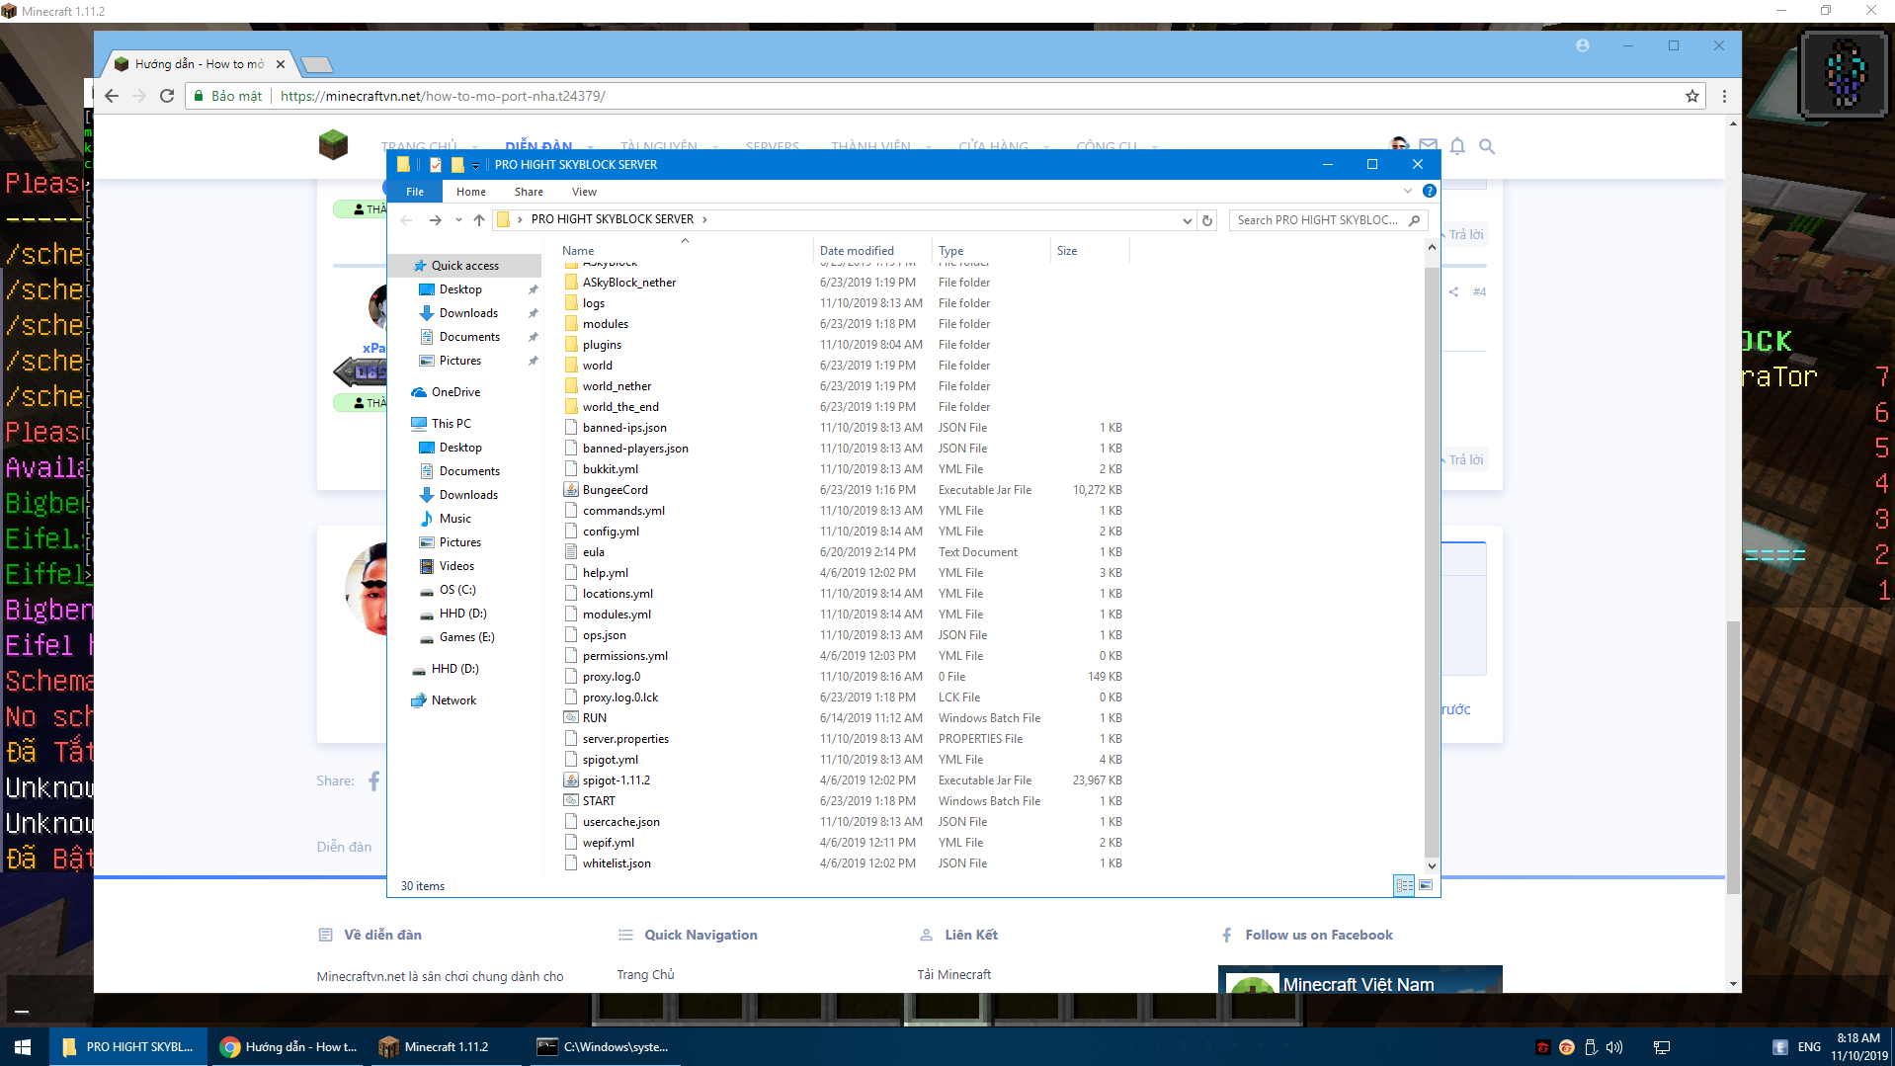Switch to details view layout
1895x1066 pixels.
pyautogui.click(x=1404, y=885)
